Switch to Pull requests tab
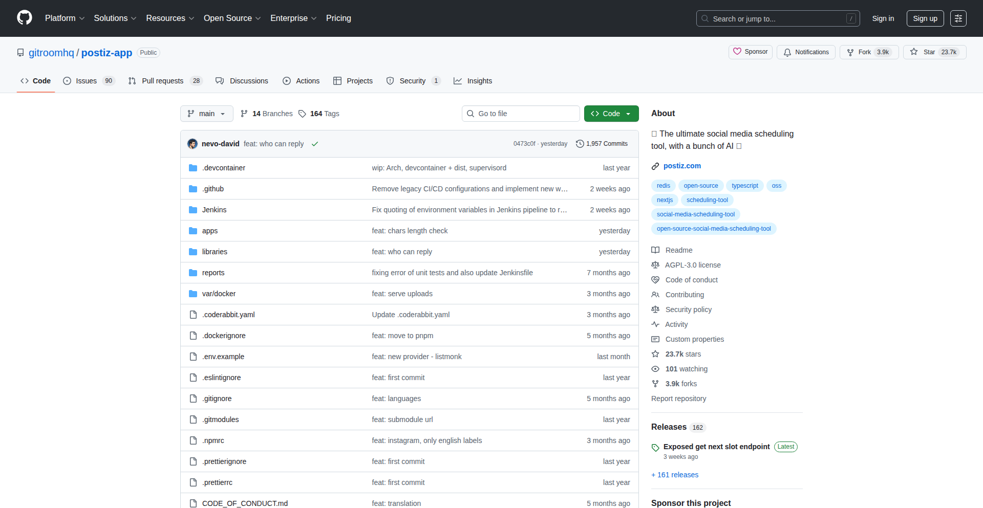The width and height of the screenshot is (983, 508). pyautogui.click(x=162, y=81)
